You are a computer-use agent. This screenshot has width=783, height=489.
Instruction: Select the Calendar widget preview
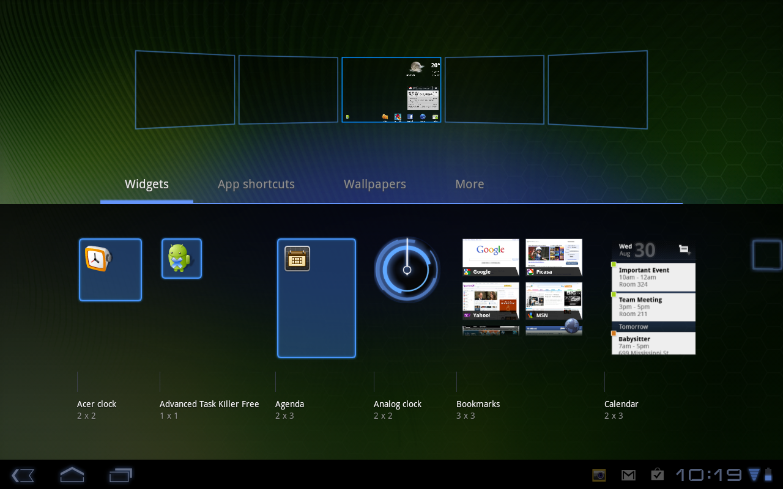pyautogui.click(x=653, y=298)
